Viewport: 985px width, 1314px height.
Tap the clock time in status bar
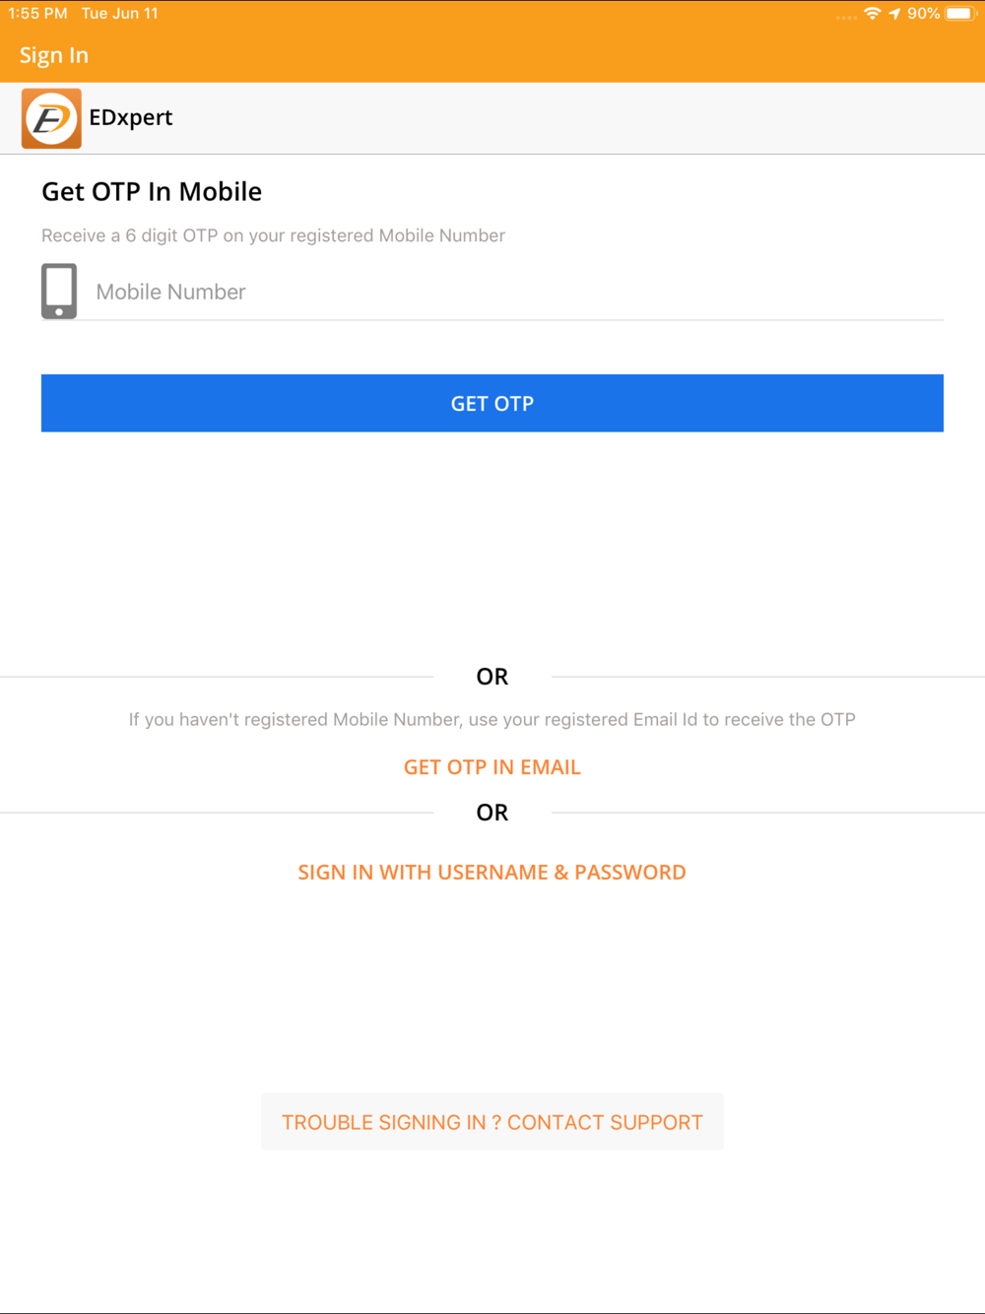click(37, 14)
